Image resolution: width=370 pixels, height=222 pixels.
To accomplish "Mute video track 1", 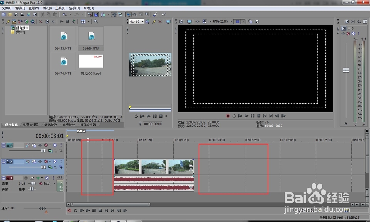I will click(55, 145).
